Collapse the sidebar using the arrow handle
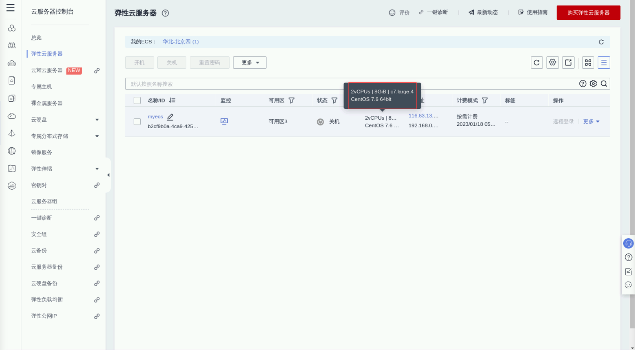This screenshot has width=635, height=350. [x=108, y=175]
